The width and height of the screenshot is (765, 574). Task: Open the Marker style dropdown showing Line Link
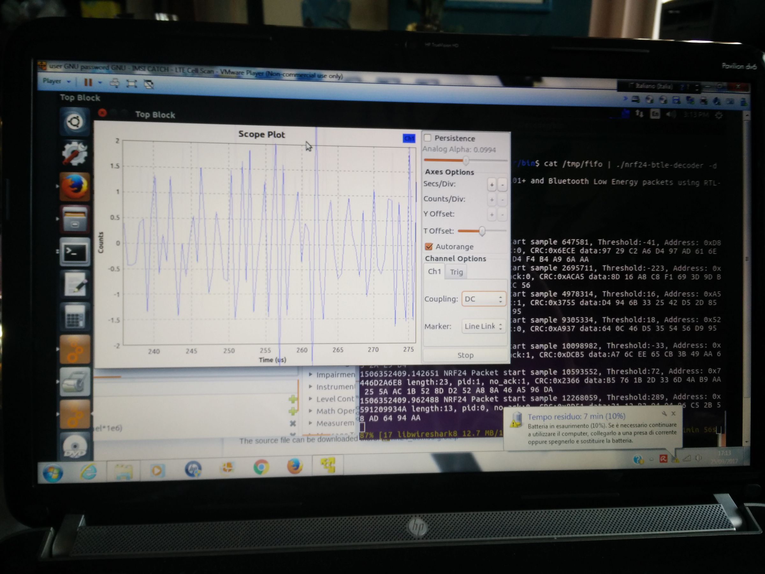pos(483,326)
